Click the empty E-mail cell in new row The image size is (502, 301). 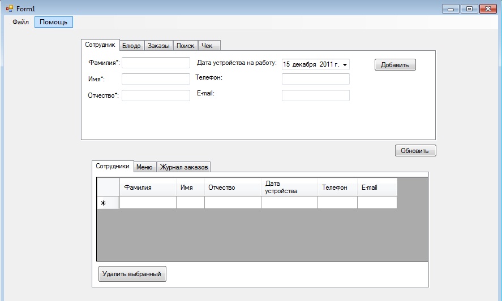click(377, 203)
